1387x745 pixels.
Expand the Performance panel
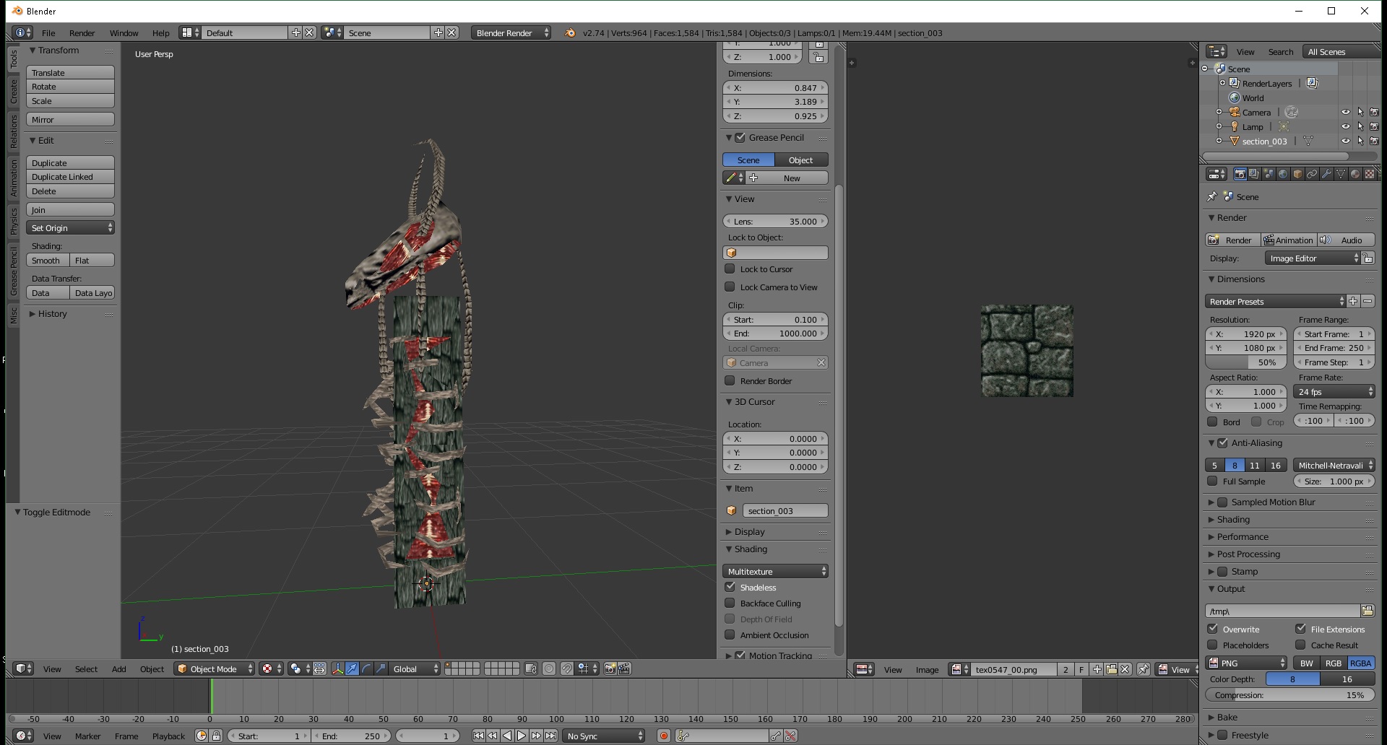pos(1243,537)
